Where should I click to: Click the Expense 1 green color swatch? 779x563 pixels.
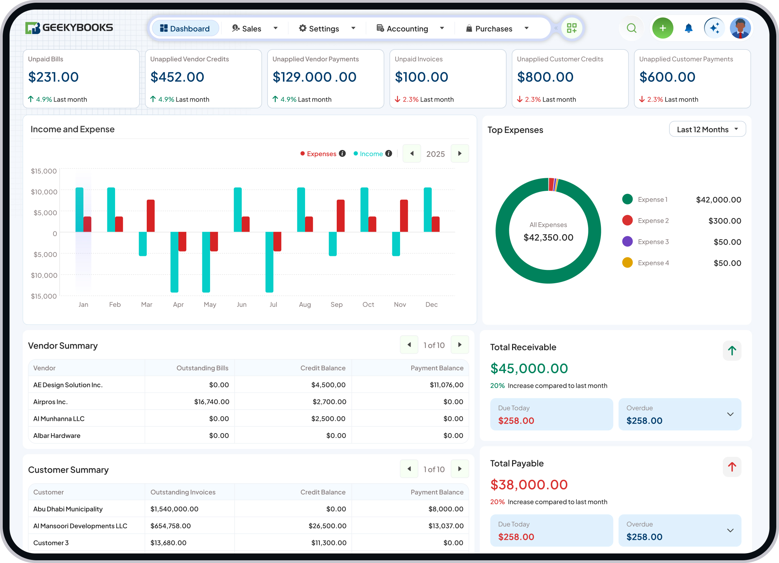(627, 199)
